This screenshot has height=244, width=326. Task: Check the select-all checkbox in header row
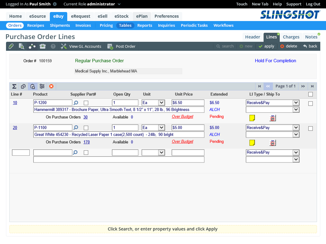[x=310, y=94]
